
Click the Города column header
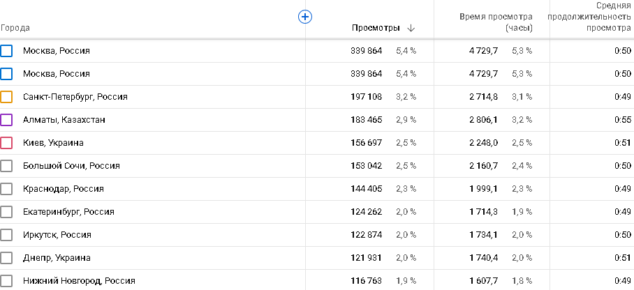(x=15, y=28)
